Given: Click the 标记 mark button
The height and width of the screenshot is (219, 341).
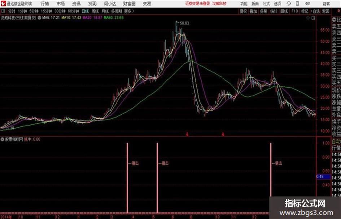Looking at the screenshot, I should [x=305, y=11].
